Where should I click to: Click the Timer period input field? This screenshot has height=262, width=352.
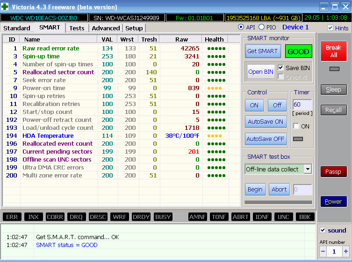click(x=302, y=105)
